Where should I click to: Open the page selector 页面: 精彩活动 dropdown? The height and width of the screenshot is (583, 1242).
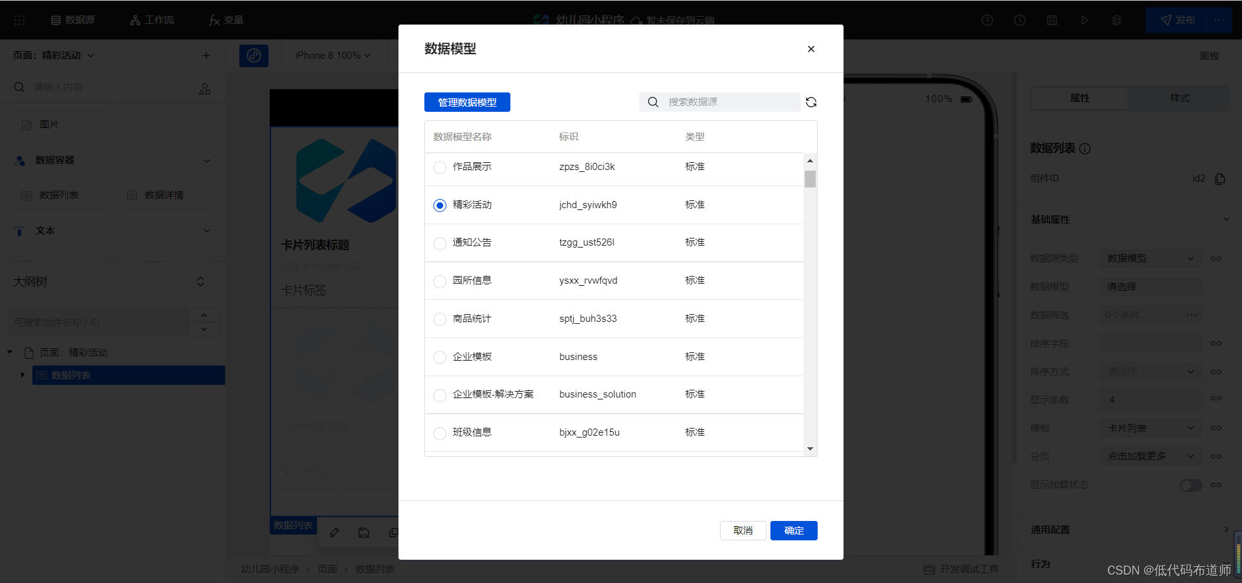point(54,56)
